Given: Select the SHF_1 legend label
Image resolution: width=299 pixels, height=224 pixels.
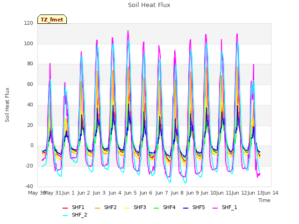Looking at the screenshot, I should 229,207.
